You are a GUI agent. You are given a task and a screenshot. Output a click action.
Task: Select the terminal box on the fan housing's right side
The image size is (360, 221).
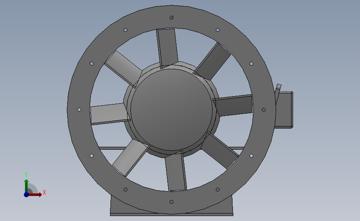[x=284, y=109]
